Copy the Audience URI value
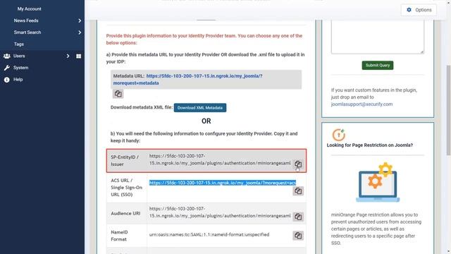This screenshot has height=254, width=451. click(x=298, y=217)
